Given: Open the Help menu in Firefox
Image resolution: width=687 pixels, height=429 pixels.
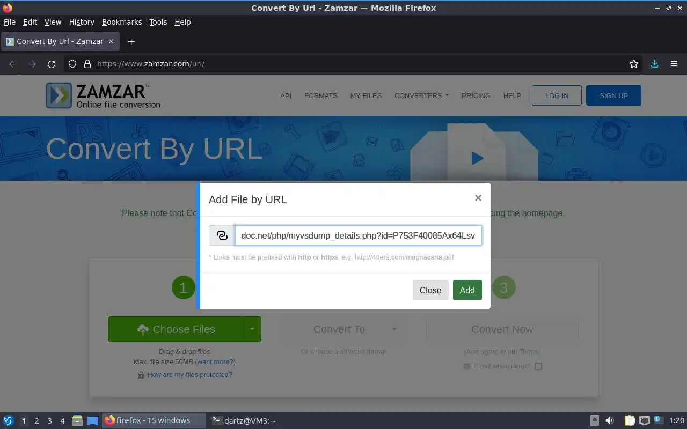Looking at the screenshot, I should point(182,22).
